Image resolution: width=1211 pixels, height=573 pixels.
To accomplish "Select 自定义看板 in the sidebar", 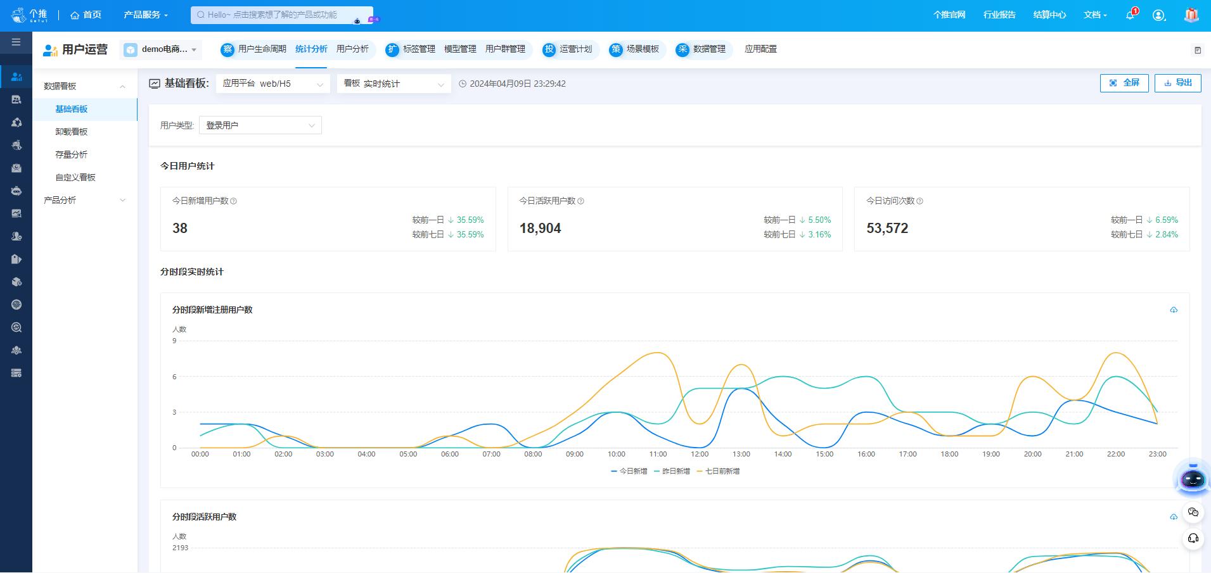I will tap(85, 177).
